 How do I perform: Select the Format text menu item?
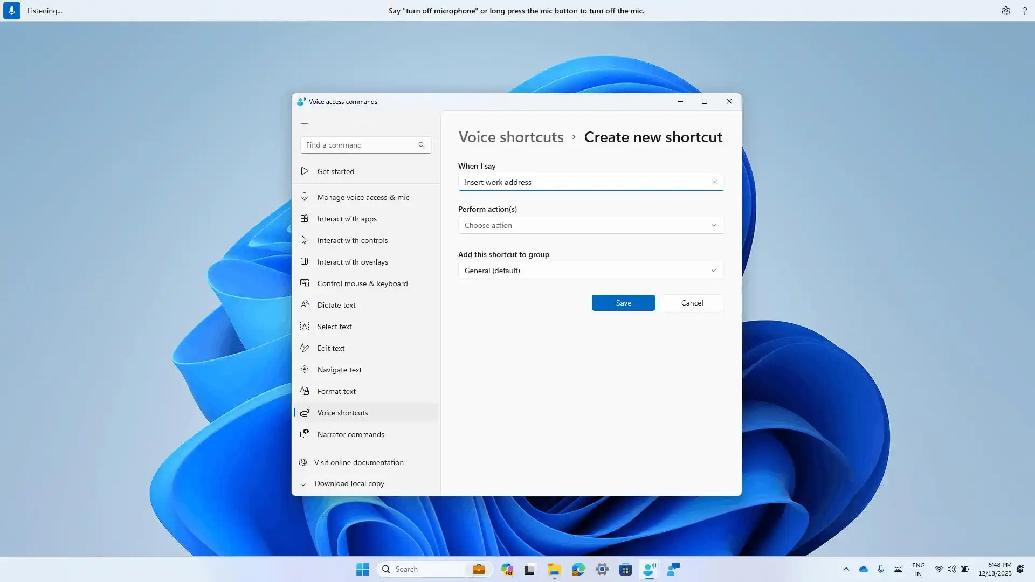pos(336,391)
